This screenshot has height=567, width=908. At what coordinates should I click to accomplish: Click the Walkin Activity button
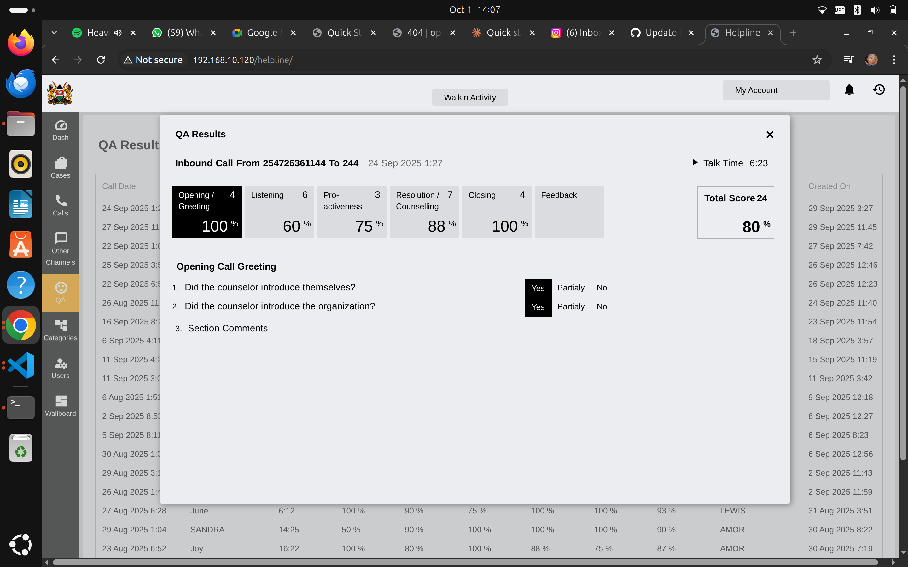[469, 98]
